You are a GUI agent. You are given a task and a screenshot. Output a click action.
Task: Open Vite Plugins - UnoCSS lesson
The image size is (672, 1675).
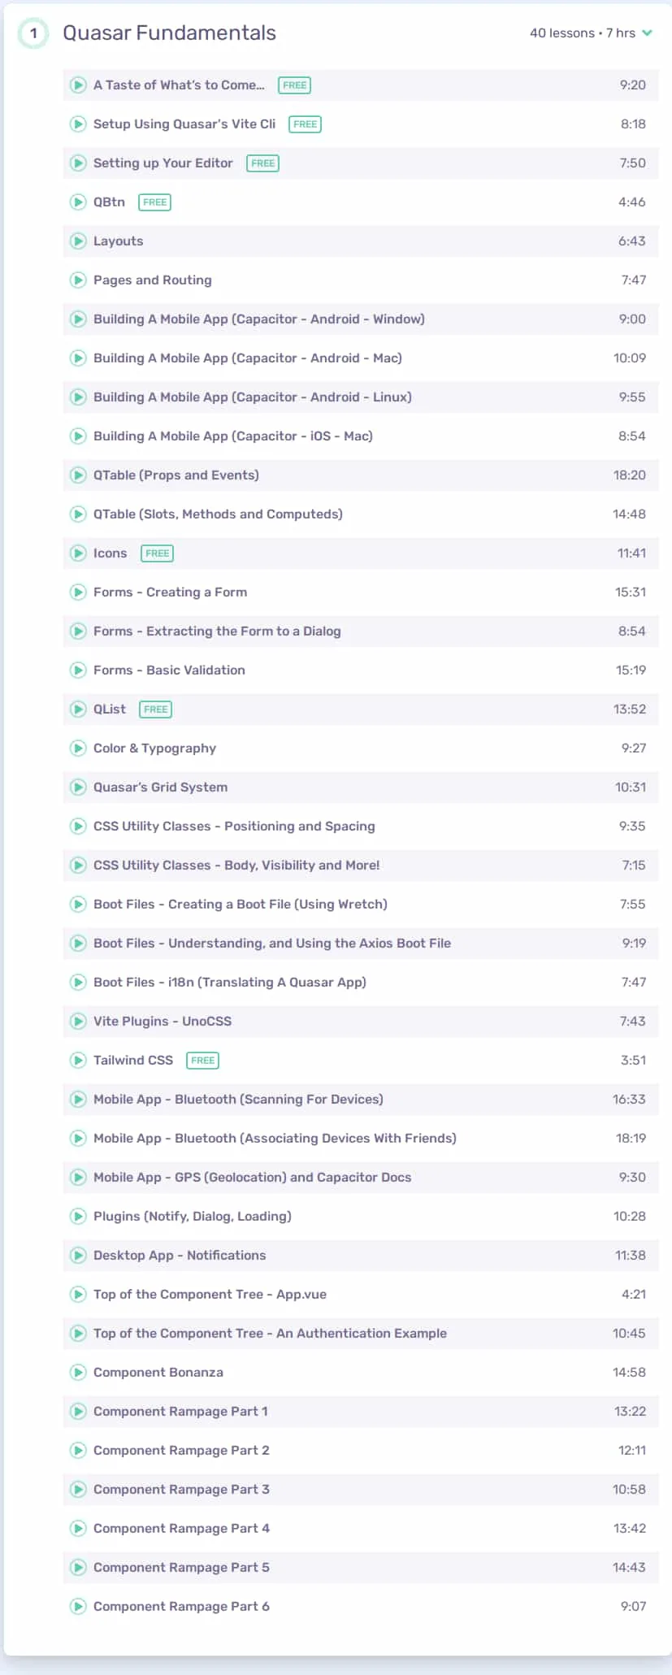click(361, 1022)
